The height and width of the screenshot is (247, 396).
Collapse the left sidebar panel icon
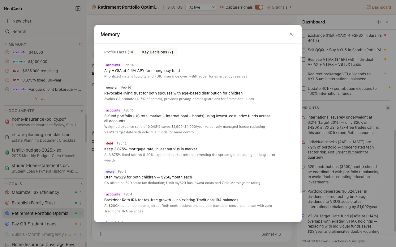78,9
